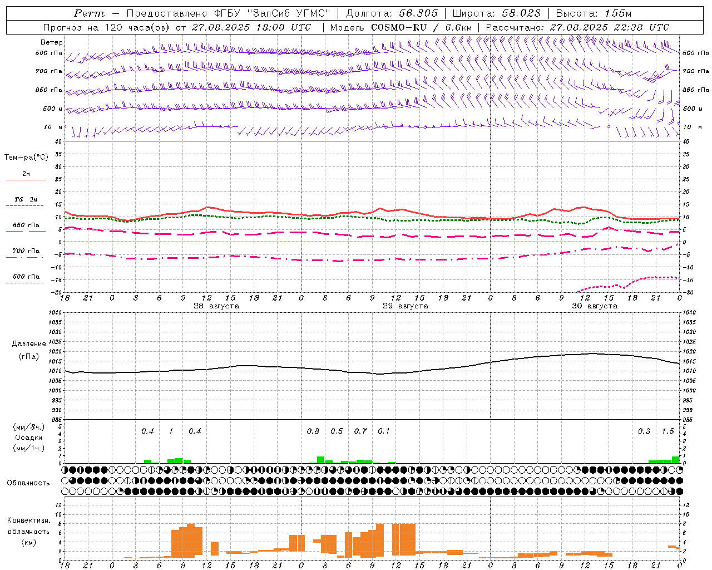Click the "Высота: 155м" header field
This screenshot has height=570, width=712.
pos(594,13)
